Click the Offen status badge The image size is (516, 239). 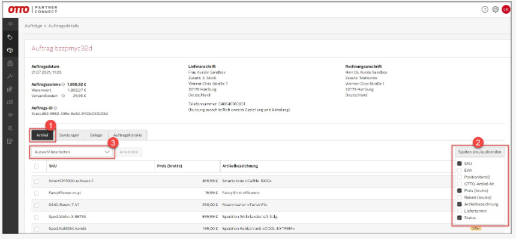[476, 228]
